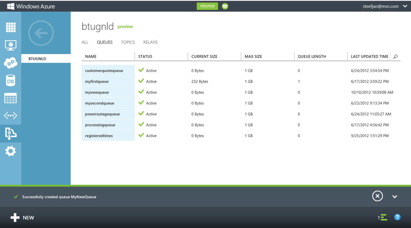The height and width of the screenshot is (228, 411).
Task: Switch to the QUEUES tab
Action: (105, 42)
